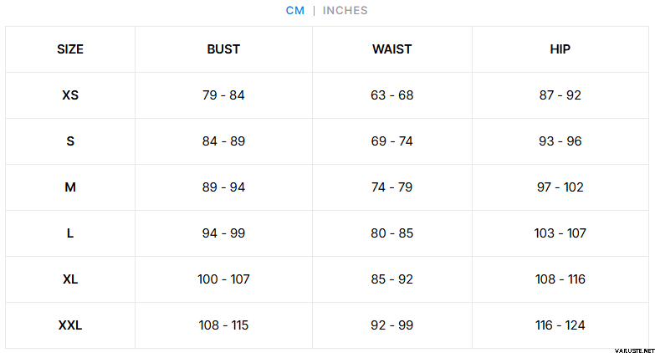
Task: Click S waist value 69 - 74
Action: [x=391, y=141]
